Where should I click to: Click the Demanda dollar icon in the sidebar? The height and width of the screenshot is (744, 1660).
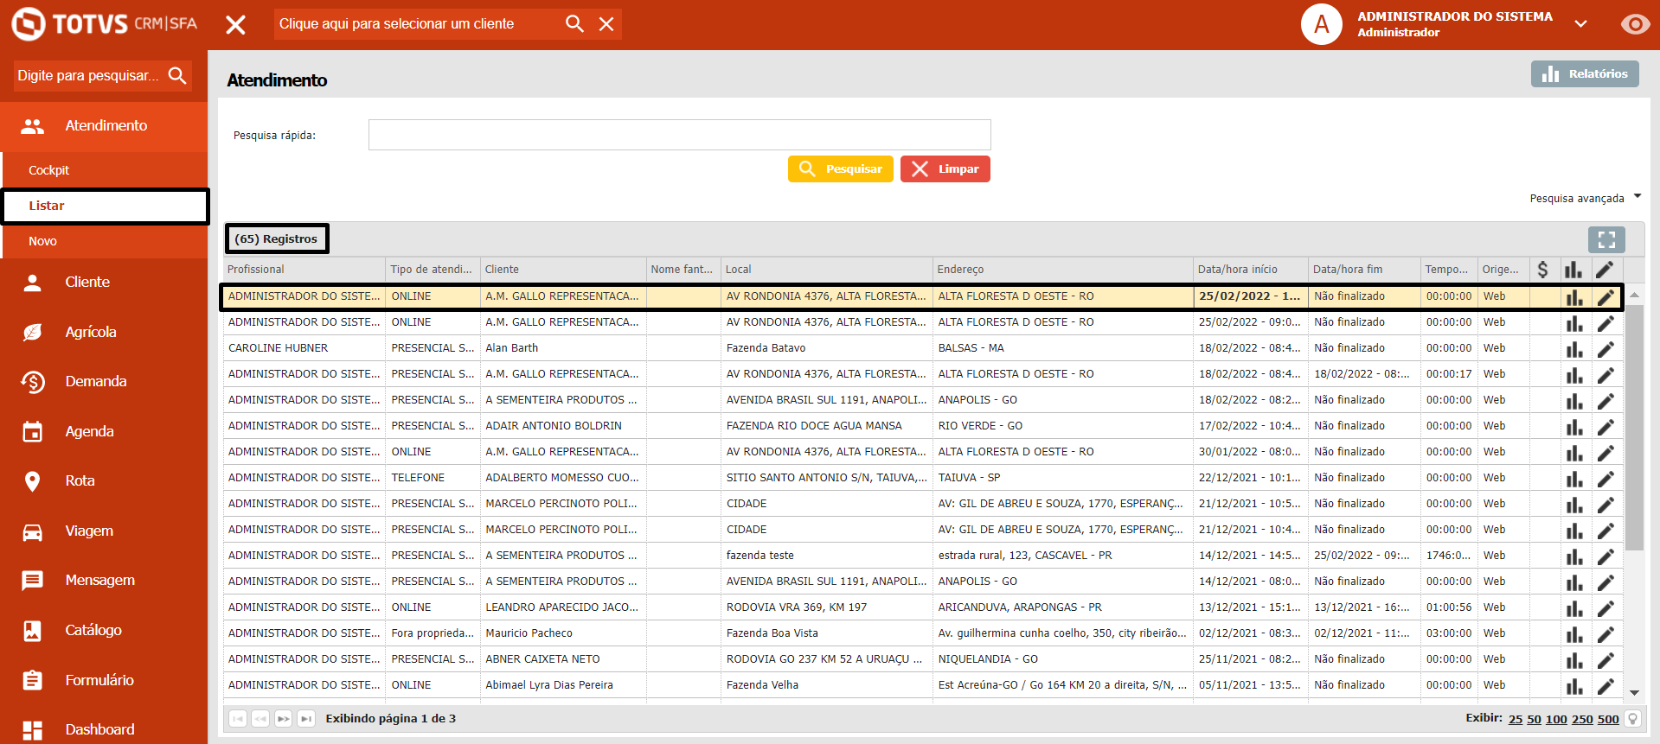point(33,382)
